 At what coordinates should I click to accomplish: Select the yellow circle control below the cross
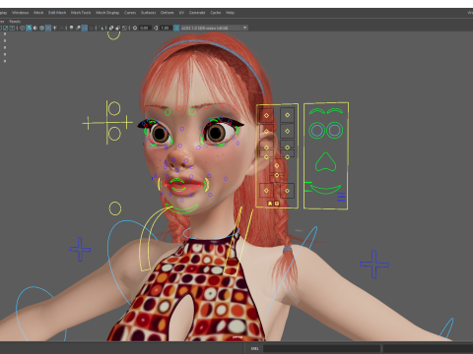pos(115,208)
